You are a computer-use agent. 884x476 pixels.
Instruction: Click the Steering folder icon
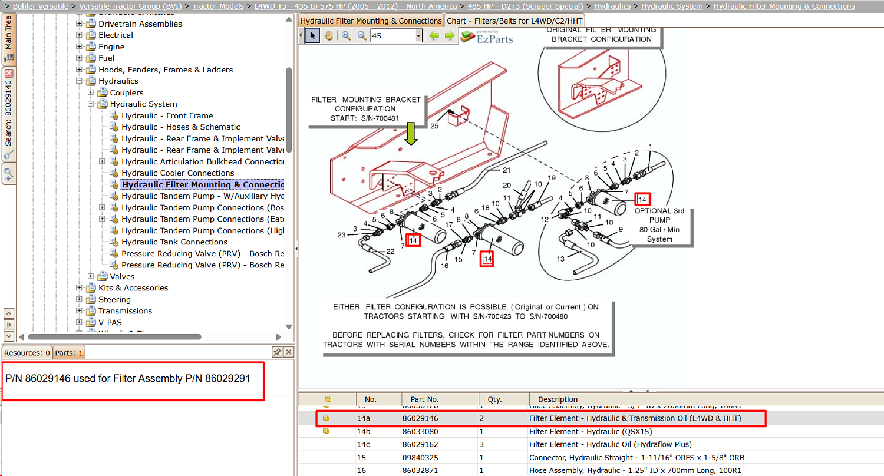click(90, 299)
